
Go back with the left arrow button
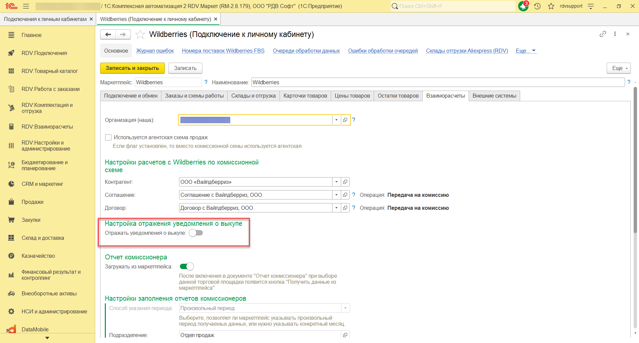point(108,34)
